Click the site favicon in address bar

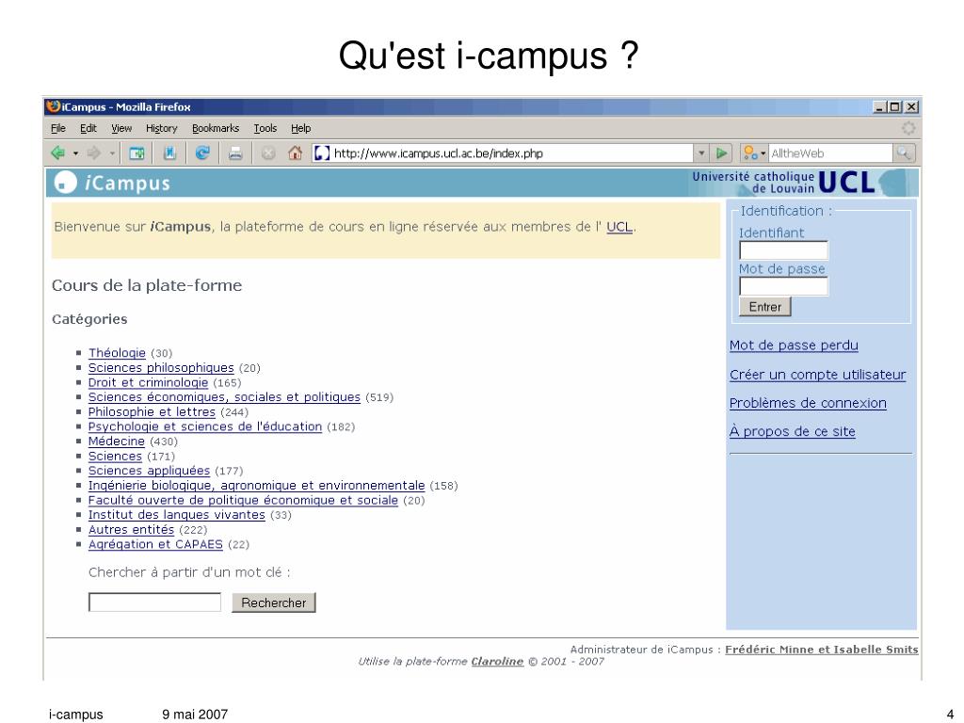[322, 153]
